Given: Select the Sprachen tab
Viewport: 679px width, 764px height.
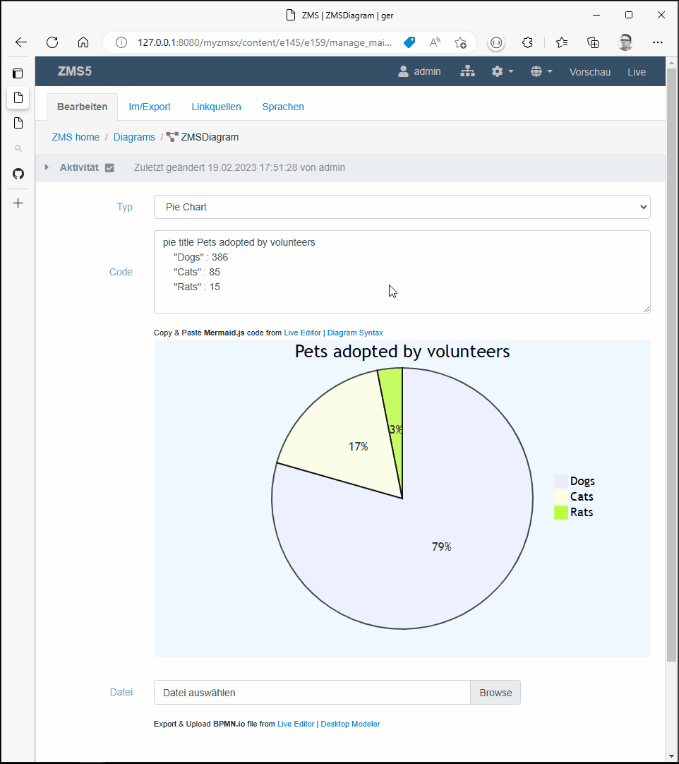Looking at the screenshot, I should (x=282, y=107).
